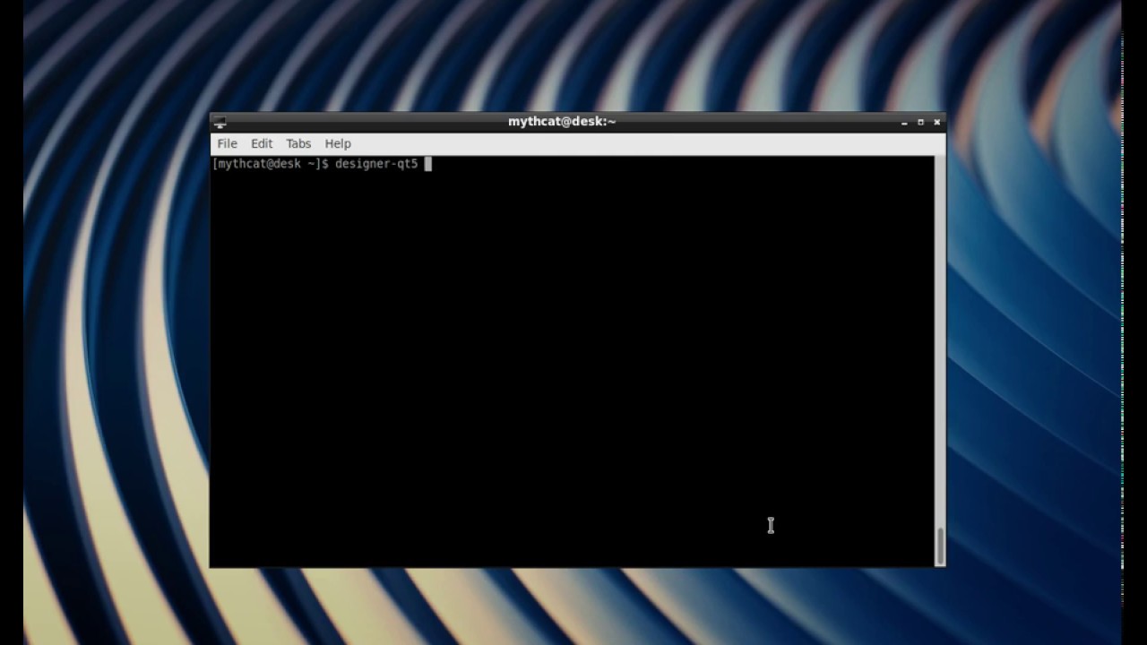Open the Edit menu
Screen dimensions: 1147x645
click(x=262, y=143)
